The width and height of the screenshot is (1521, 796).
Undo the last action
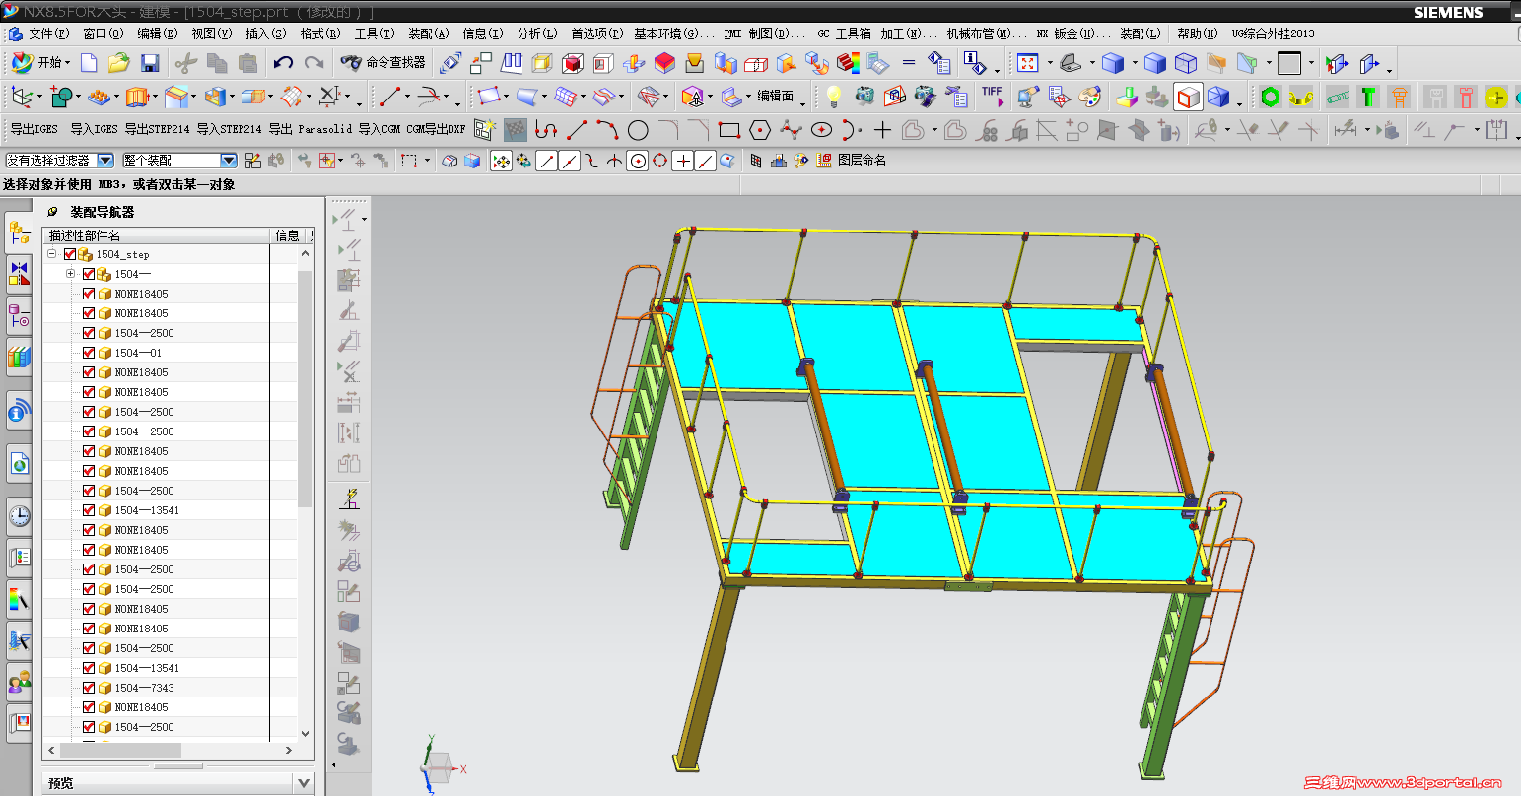click(283, 63)
